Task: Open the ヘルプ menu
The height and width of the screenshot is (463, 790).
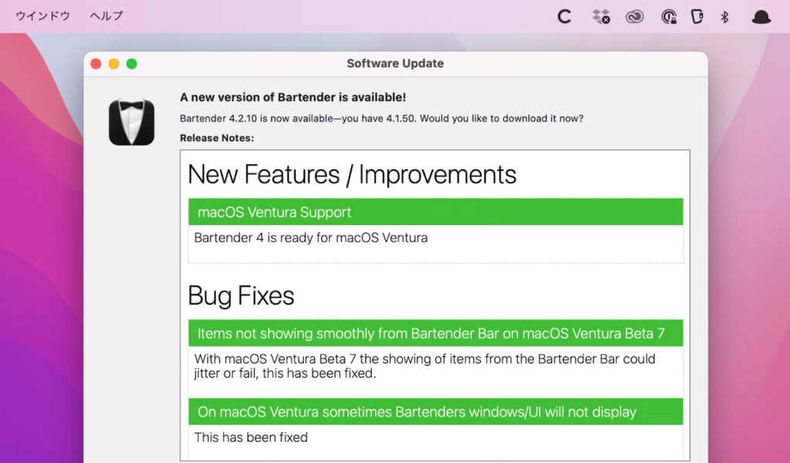Action: coord(106,15)
